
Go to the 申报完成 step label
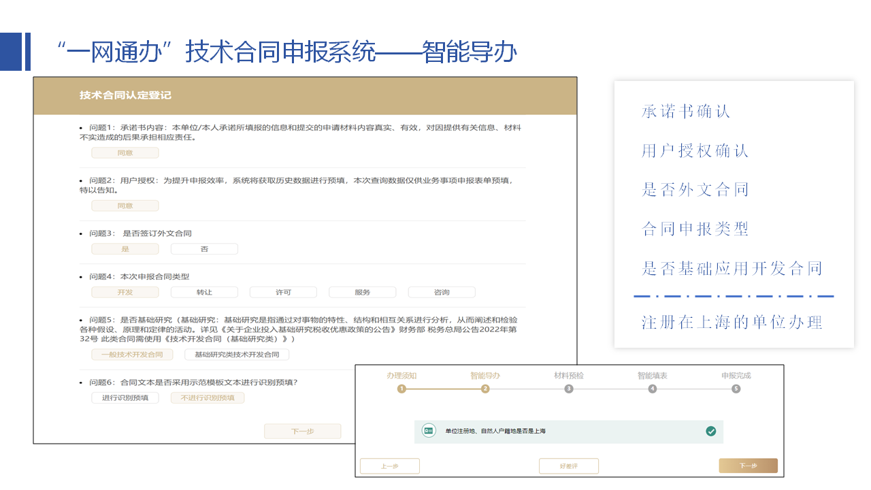736,376
